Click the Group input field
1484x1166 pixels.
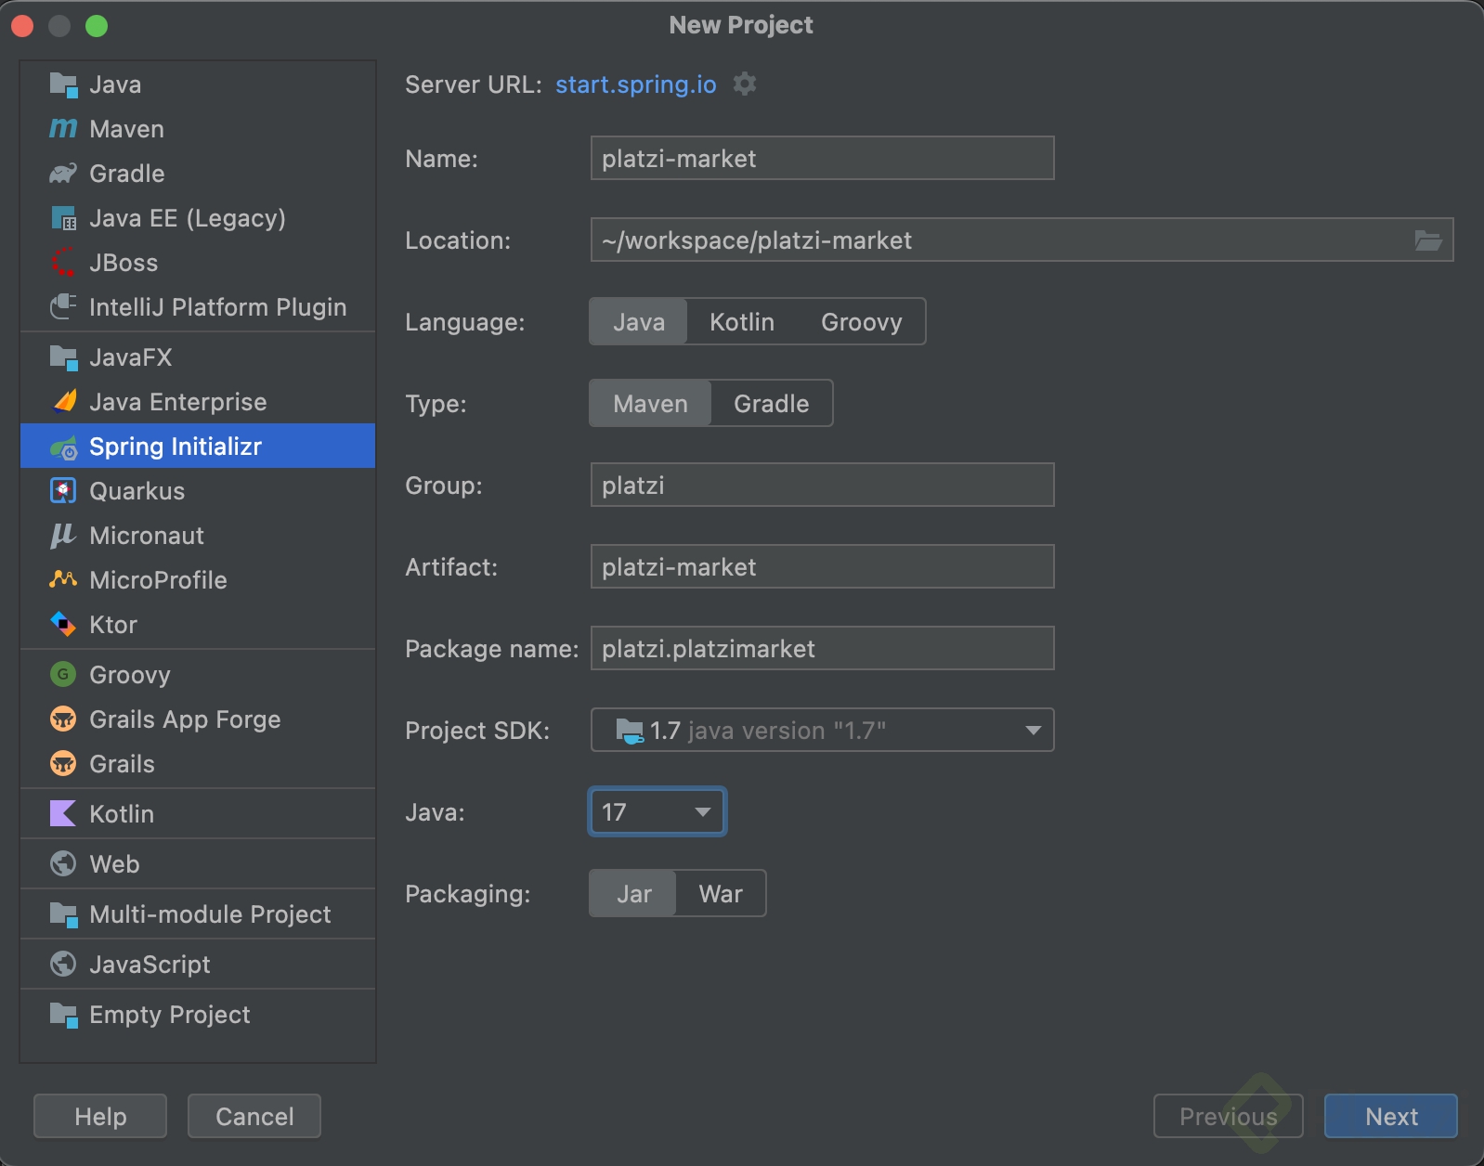pos(822,485)
